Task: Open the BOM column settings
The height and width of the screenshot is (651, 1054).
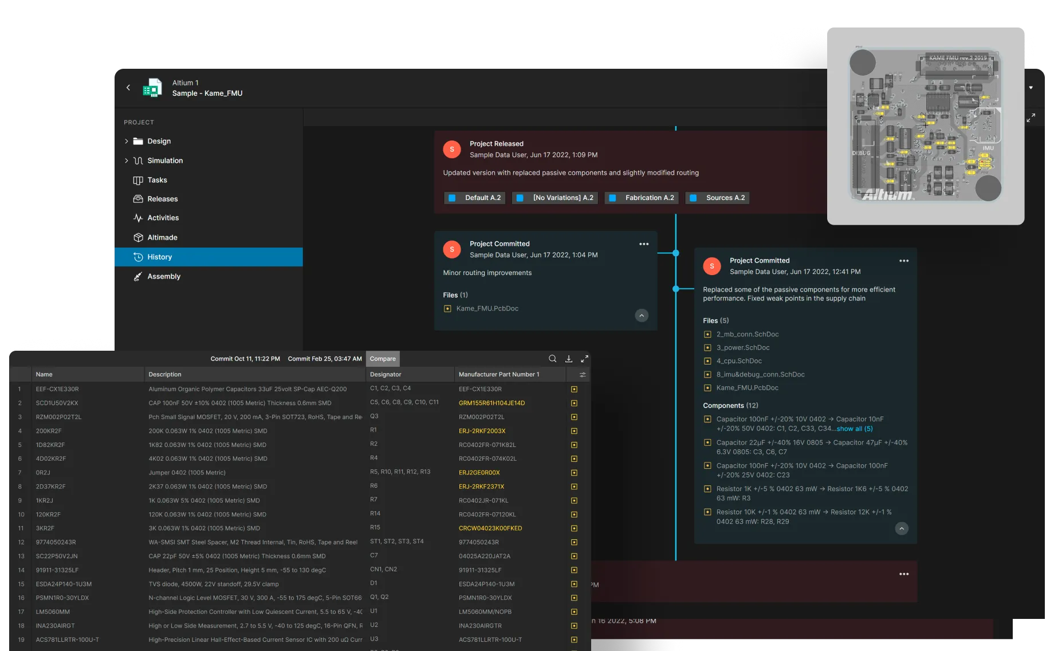Action: pos(583,375)
